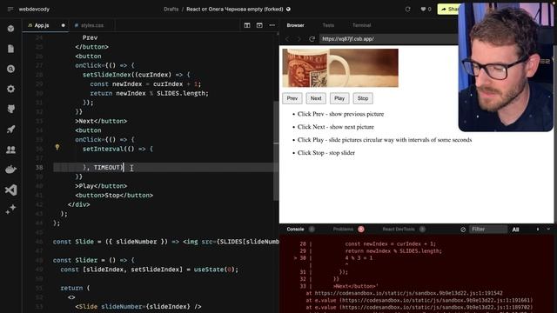Screen dimensions: 557x313
Task: Click the webdevcody workspace name
Action: pyautogui.click(x=34, y=10)
